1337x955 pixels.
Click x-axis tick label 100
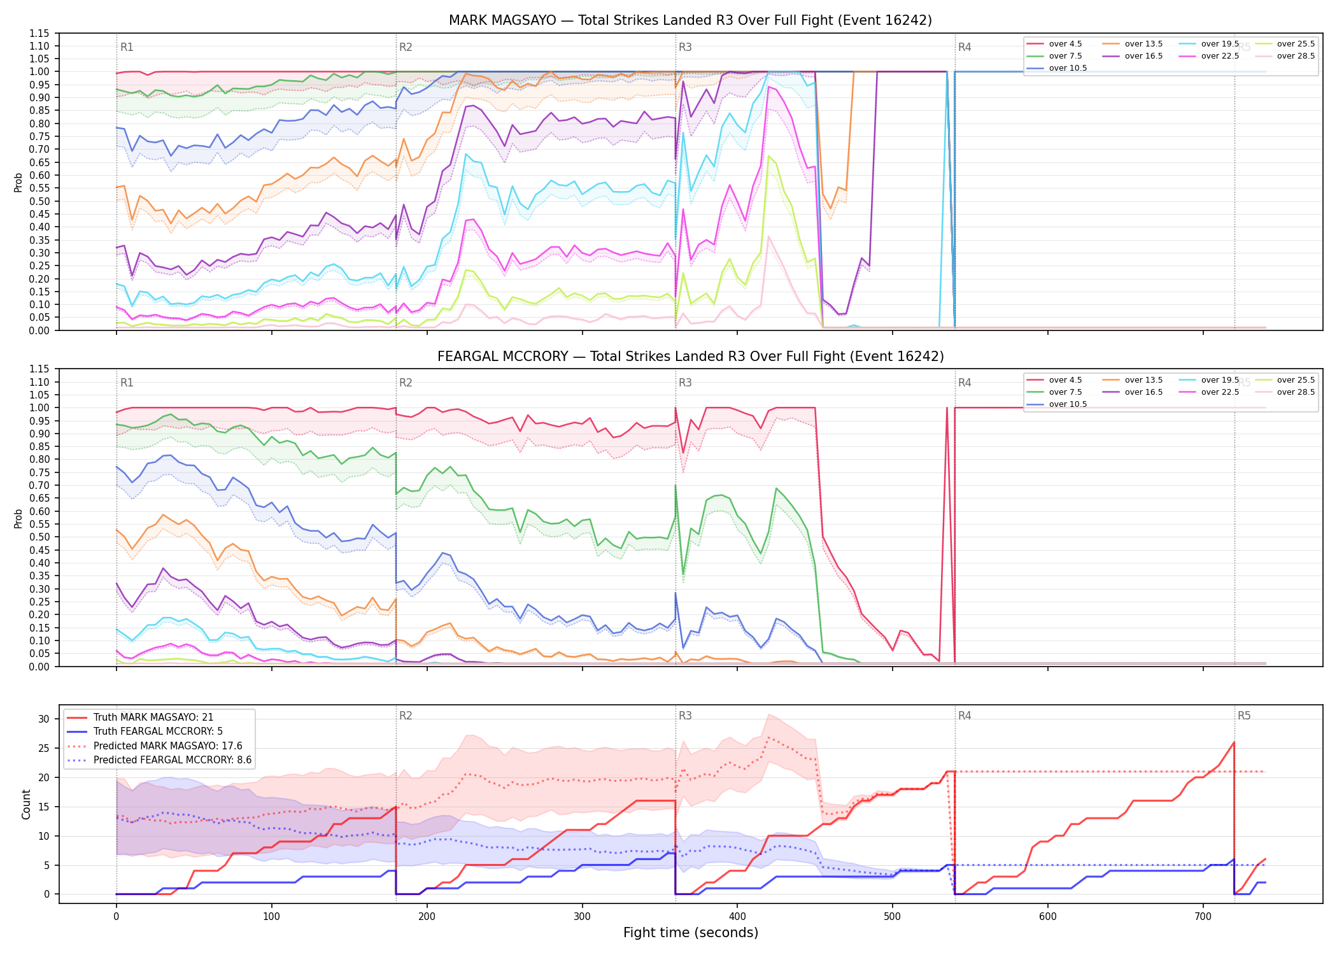(x=272, y=917)
